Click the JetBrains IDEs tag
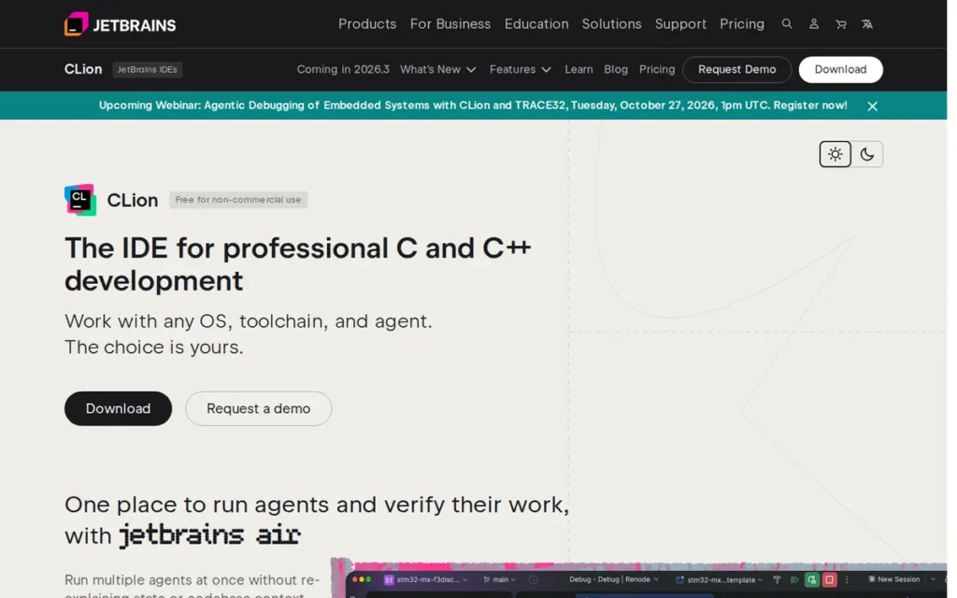Viewport: 957px width, 598px height. (x=147, y=69)
